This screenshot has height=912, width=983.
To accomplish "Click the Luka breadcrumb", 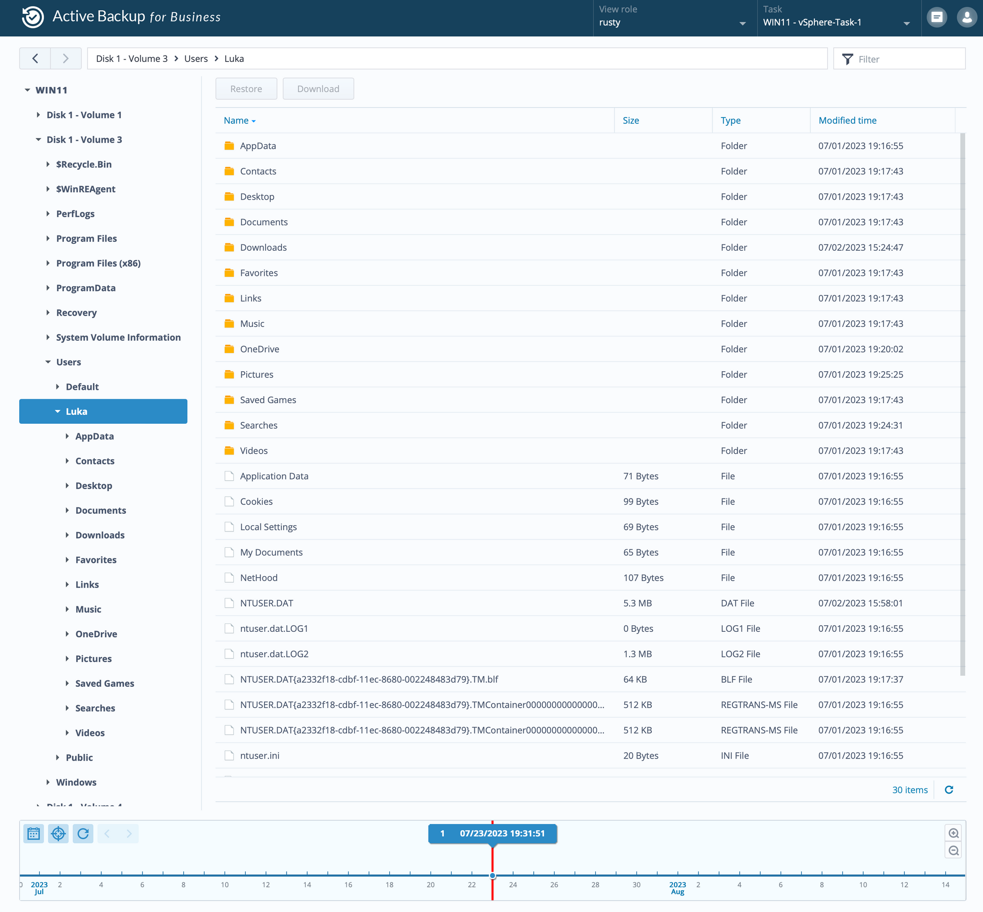I will click(234, 59).
